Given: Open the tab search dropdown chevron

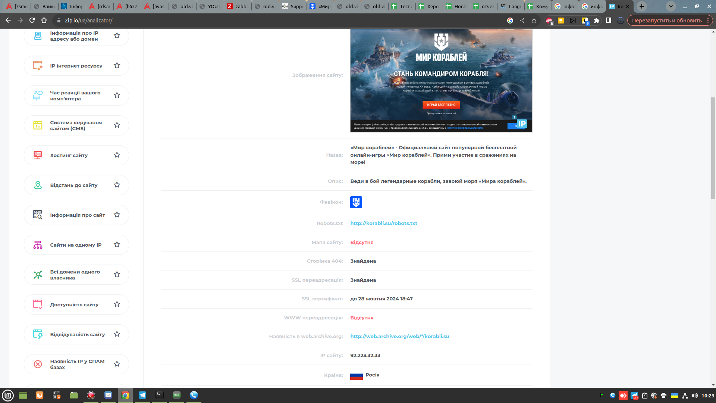Looking at the screenshot, I should [671, 6].
